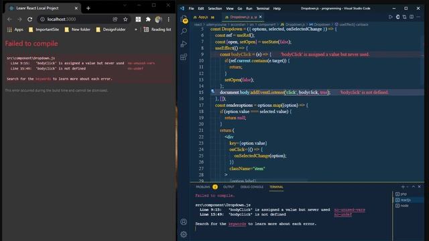
Task: Maximize the terminal panel with the chevron-up icon
Action: [x=414, y=187]
